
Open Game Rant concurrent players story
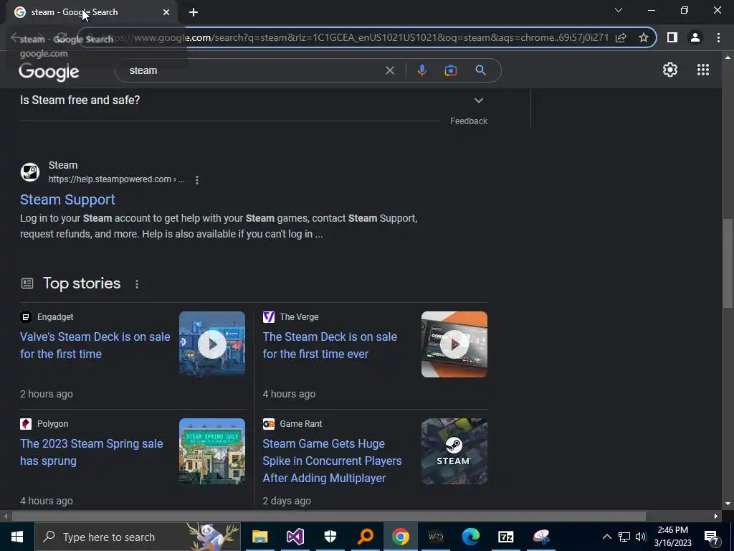click(332, 461)
